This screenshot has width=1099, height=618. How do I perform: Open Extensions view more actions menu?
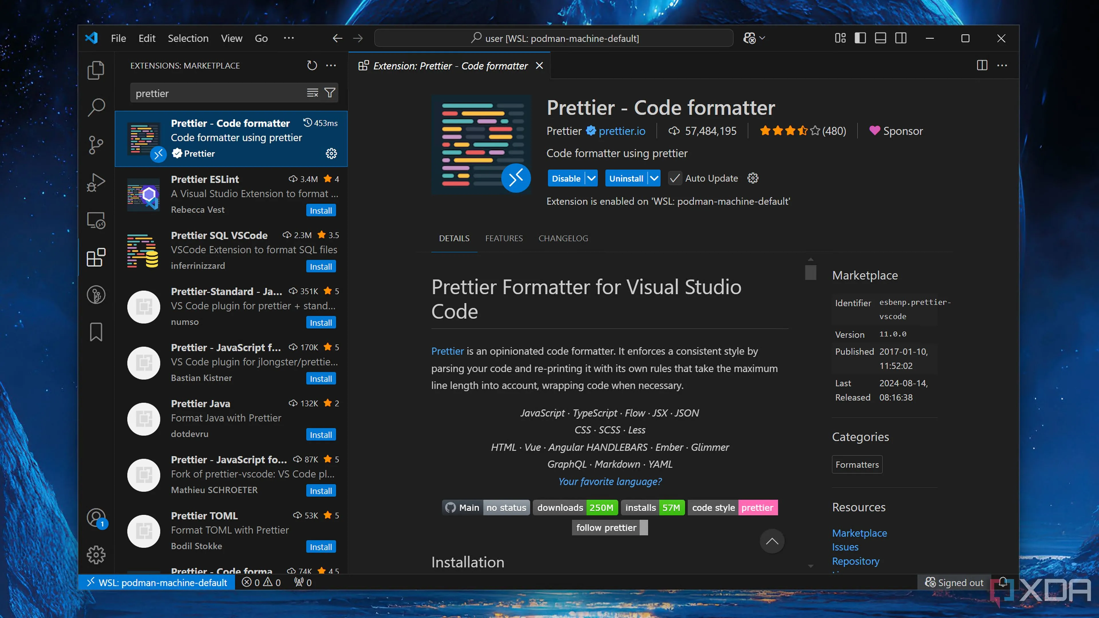pos(331,66)
